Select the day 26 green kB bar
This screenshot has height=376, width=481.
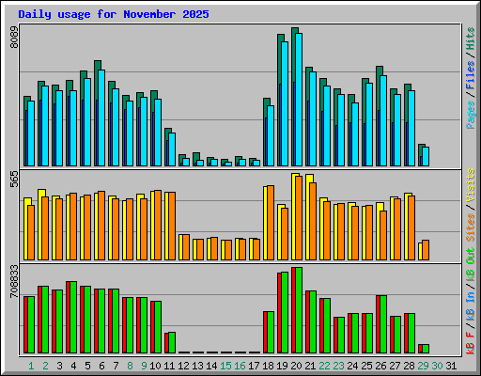point(383,324)
